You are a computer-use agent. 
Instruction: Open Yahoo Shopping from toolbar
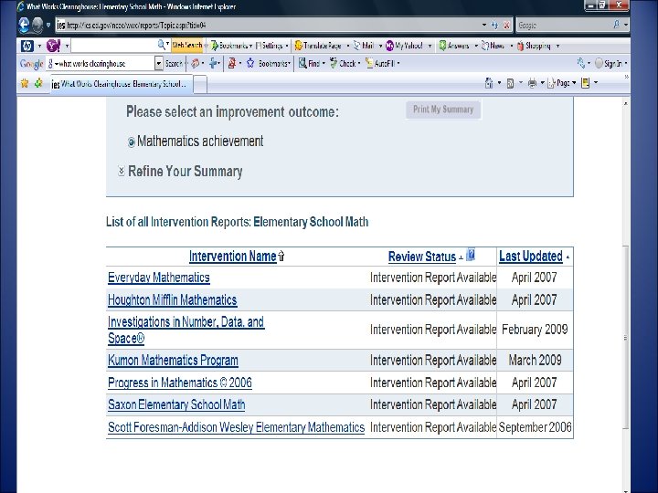pyautogui.click(x=534, y=46)
